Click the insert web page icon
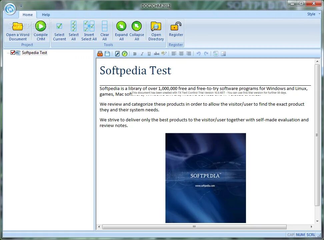Image resolution: width=324 pixels, height=240 pixels. coord(216,54)
